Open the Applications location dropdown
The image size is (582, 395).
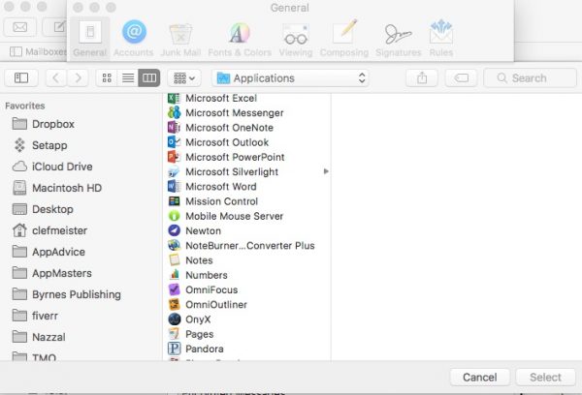coord(291,77)
